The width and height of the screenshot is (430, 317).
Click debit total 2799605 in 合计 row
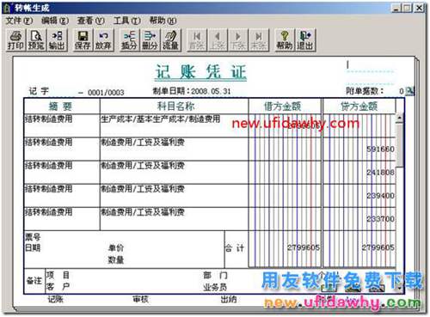coord(304,247)
